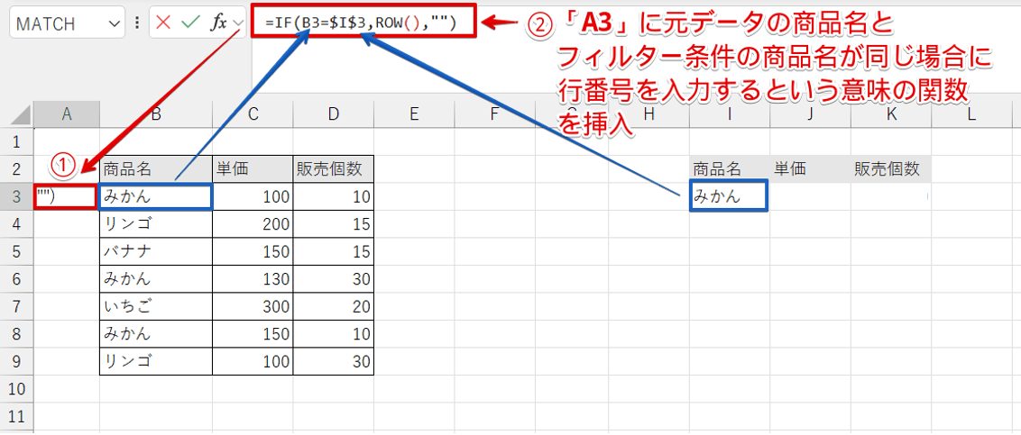Select row 1 header
The width and height of the screenshot is (1021, 435).
17,141
